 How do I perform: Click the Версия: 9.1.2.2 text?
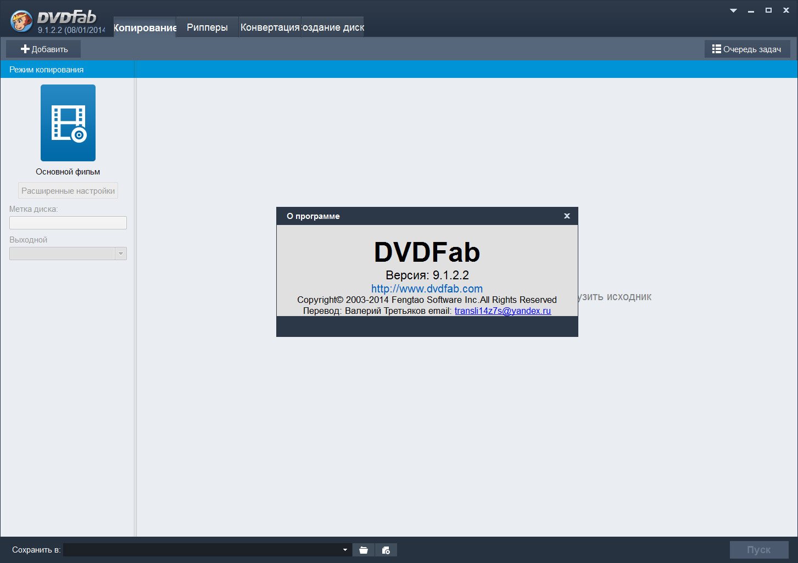point(427,275)
